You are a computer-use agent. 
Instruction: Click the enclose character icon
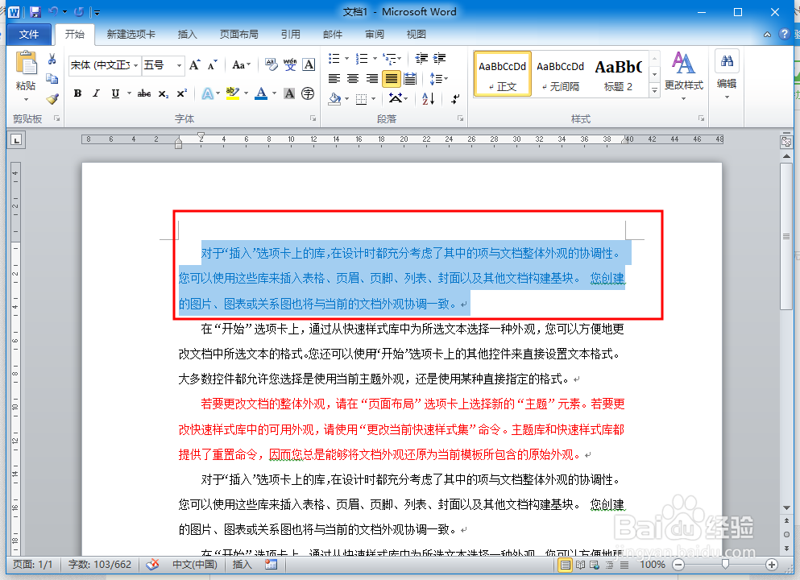(307, 93)
